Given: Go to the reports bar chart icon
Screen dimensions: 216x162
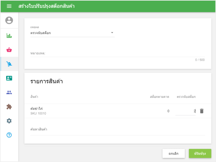Looking at the screenshot, I should point(9,35).
